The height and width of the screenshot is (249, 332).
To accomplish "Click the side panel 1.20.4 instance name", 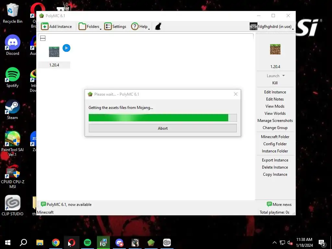I will (x=275, y=67).
